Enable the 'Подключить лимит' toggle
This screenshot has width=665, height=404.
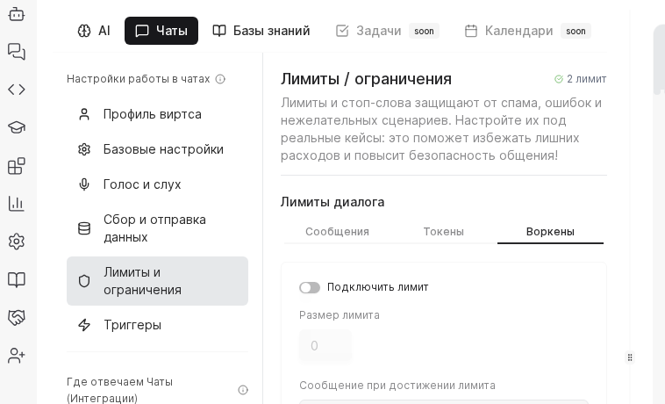310,287
